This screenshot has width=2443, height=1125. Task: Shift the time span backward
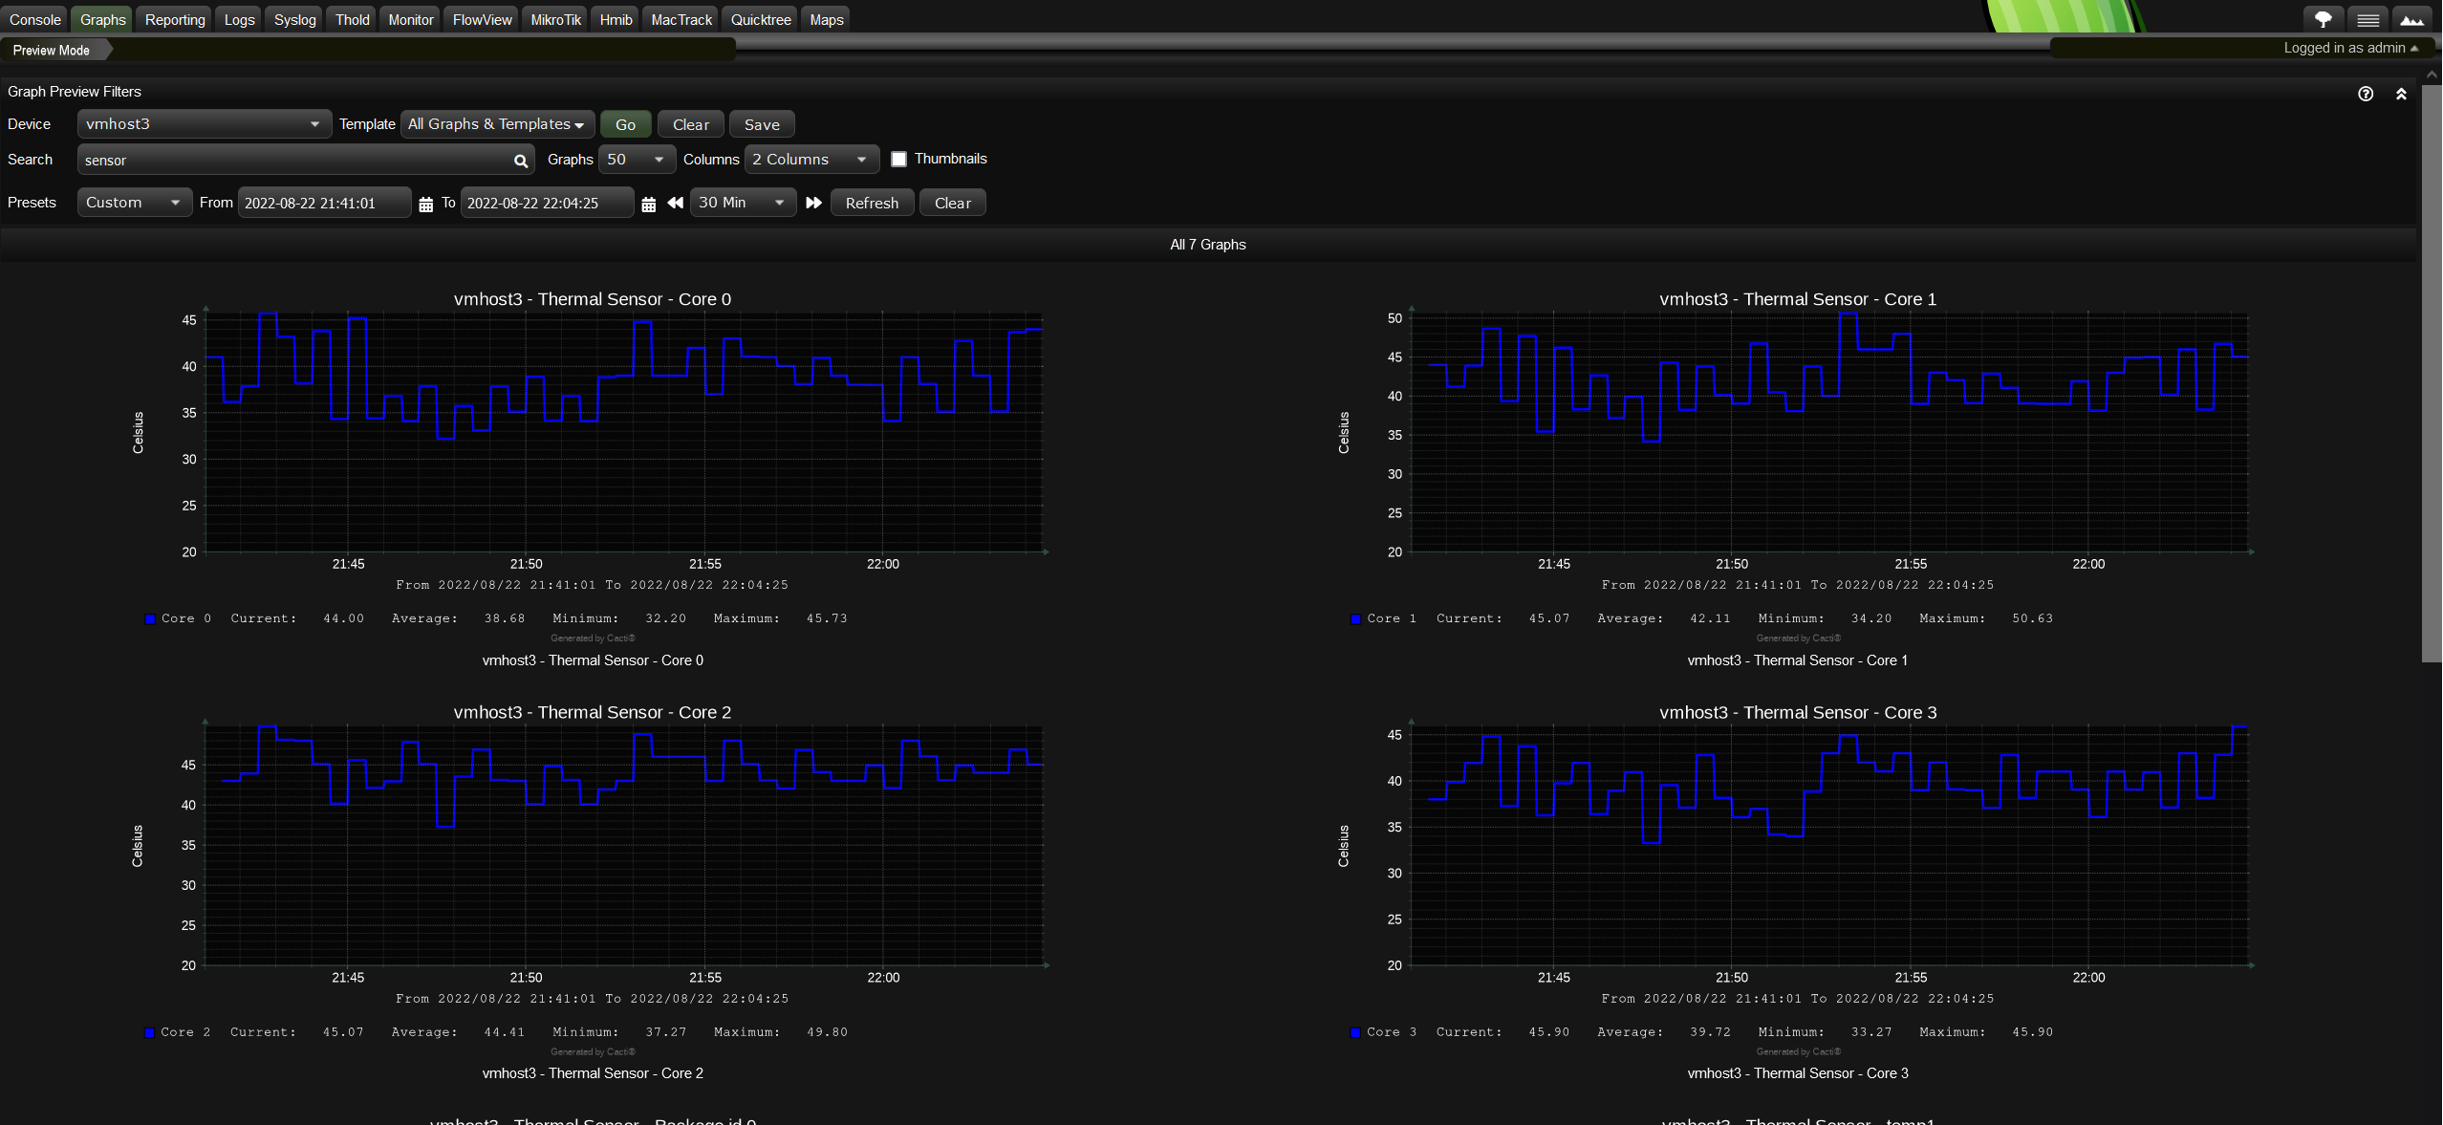[675, 203]
